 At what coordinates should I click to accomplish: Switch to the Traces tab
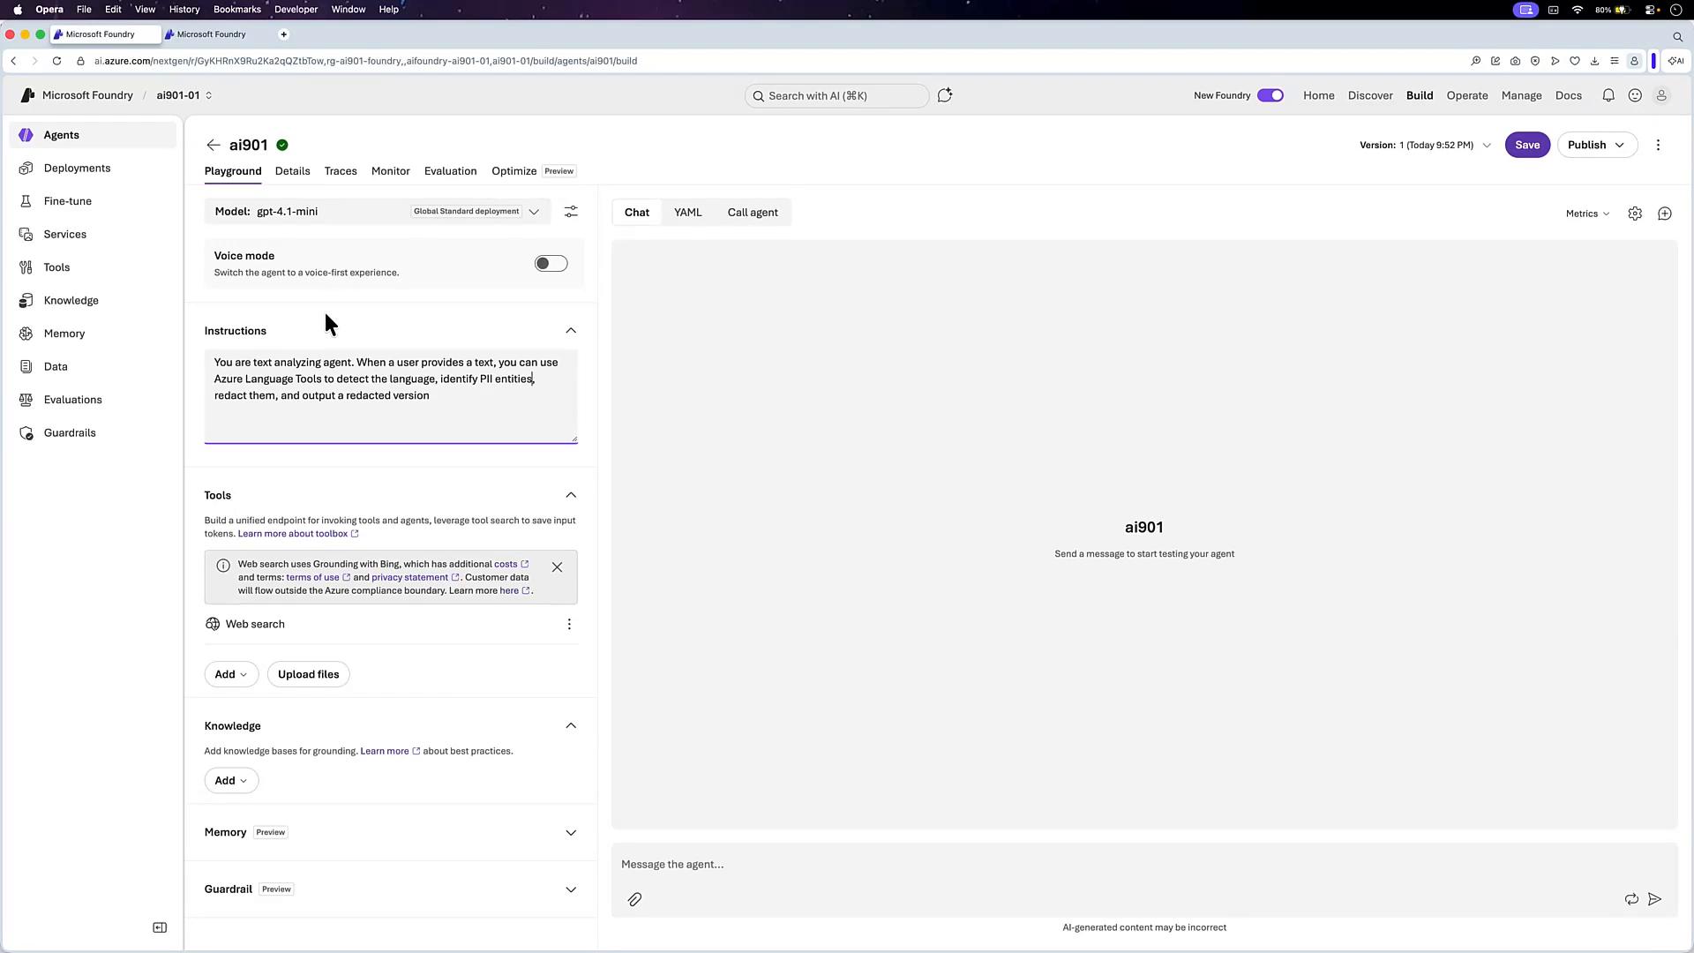pyautogui.click(x=340, y=171)
